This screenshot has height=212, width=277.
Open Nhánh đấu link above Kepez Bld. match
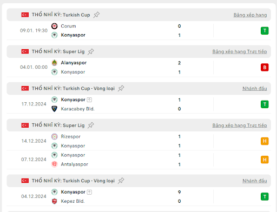tap(255, 181)
